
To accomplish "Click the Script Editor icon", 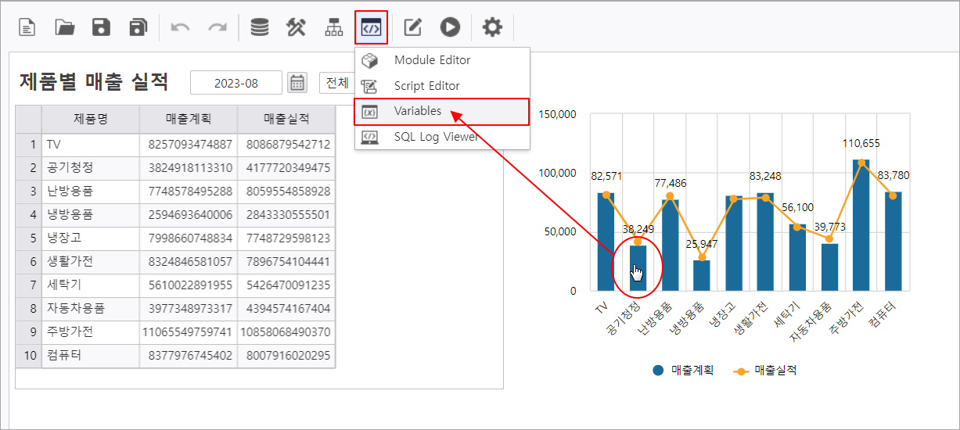I will [370, 86].
